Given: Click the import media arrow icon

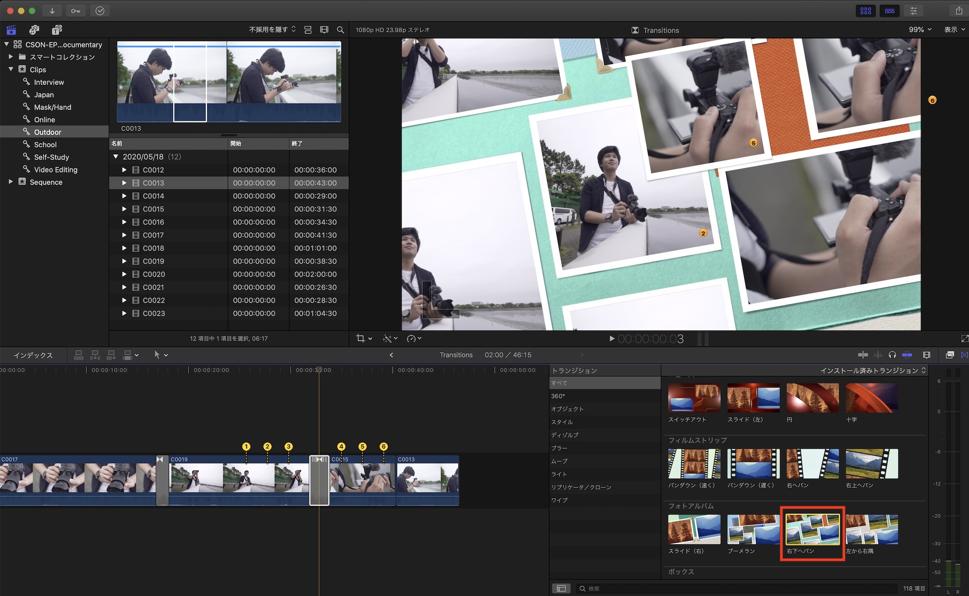Looking at the screenshot, I should [x=52, y=11].
